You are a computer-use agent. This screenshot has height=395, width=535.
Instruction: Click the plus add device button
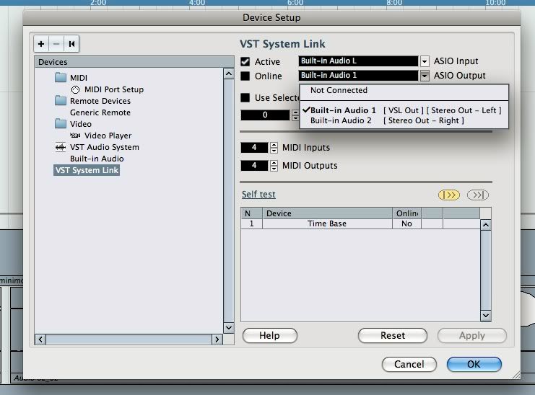point(41,44)
